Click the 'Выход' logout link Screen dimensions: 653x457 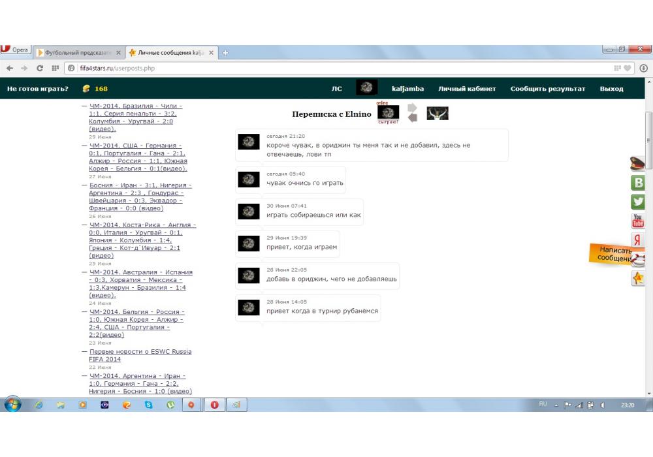pos(611,89)
